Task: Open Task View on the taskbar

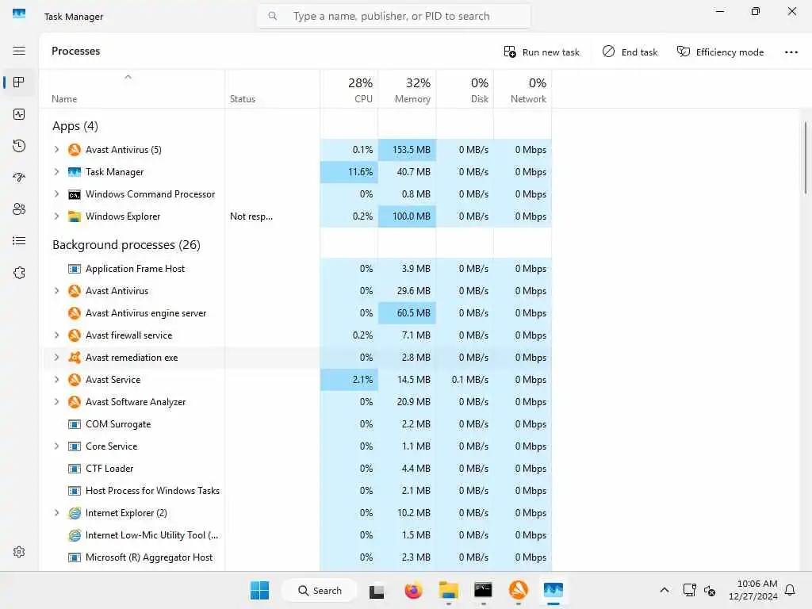Action: tap(377, 590)
